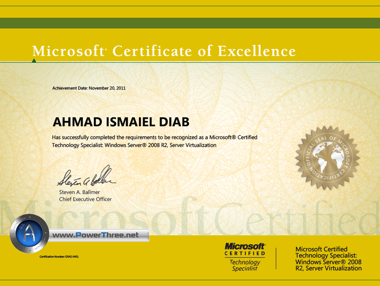Click the Microsoft Certificate of Excellence heading
380x286 pixels.
[x=164, y=51]
